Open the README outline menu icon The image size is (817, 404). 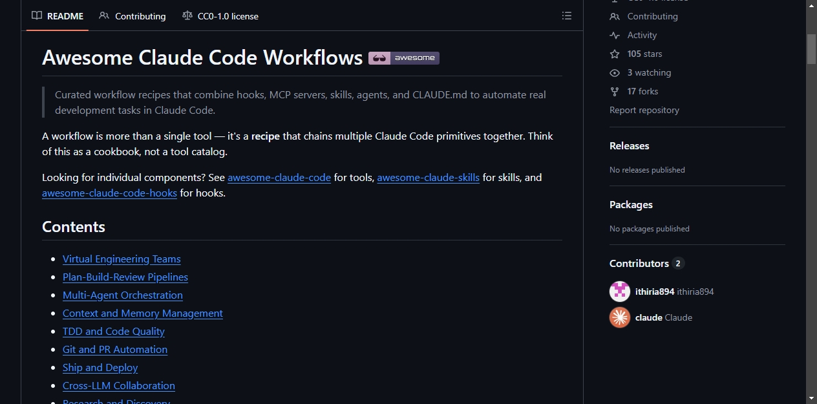coord(567,16)
